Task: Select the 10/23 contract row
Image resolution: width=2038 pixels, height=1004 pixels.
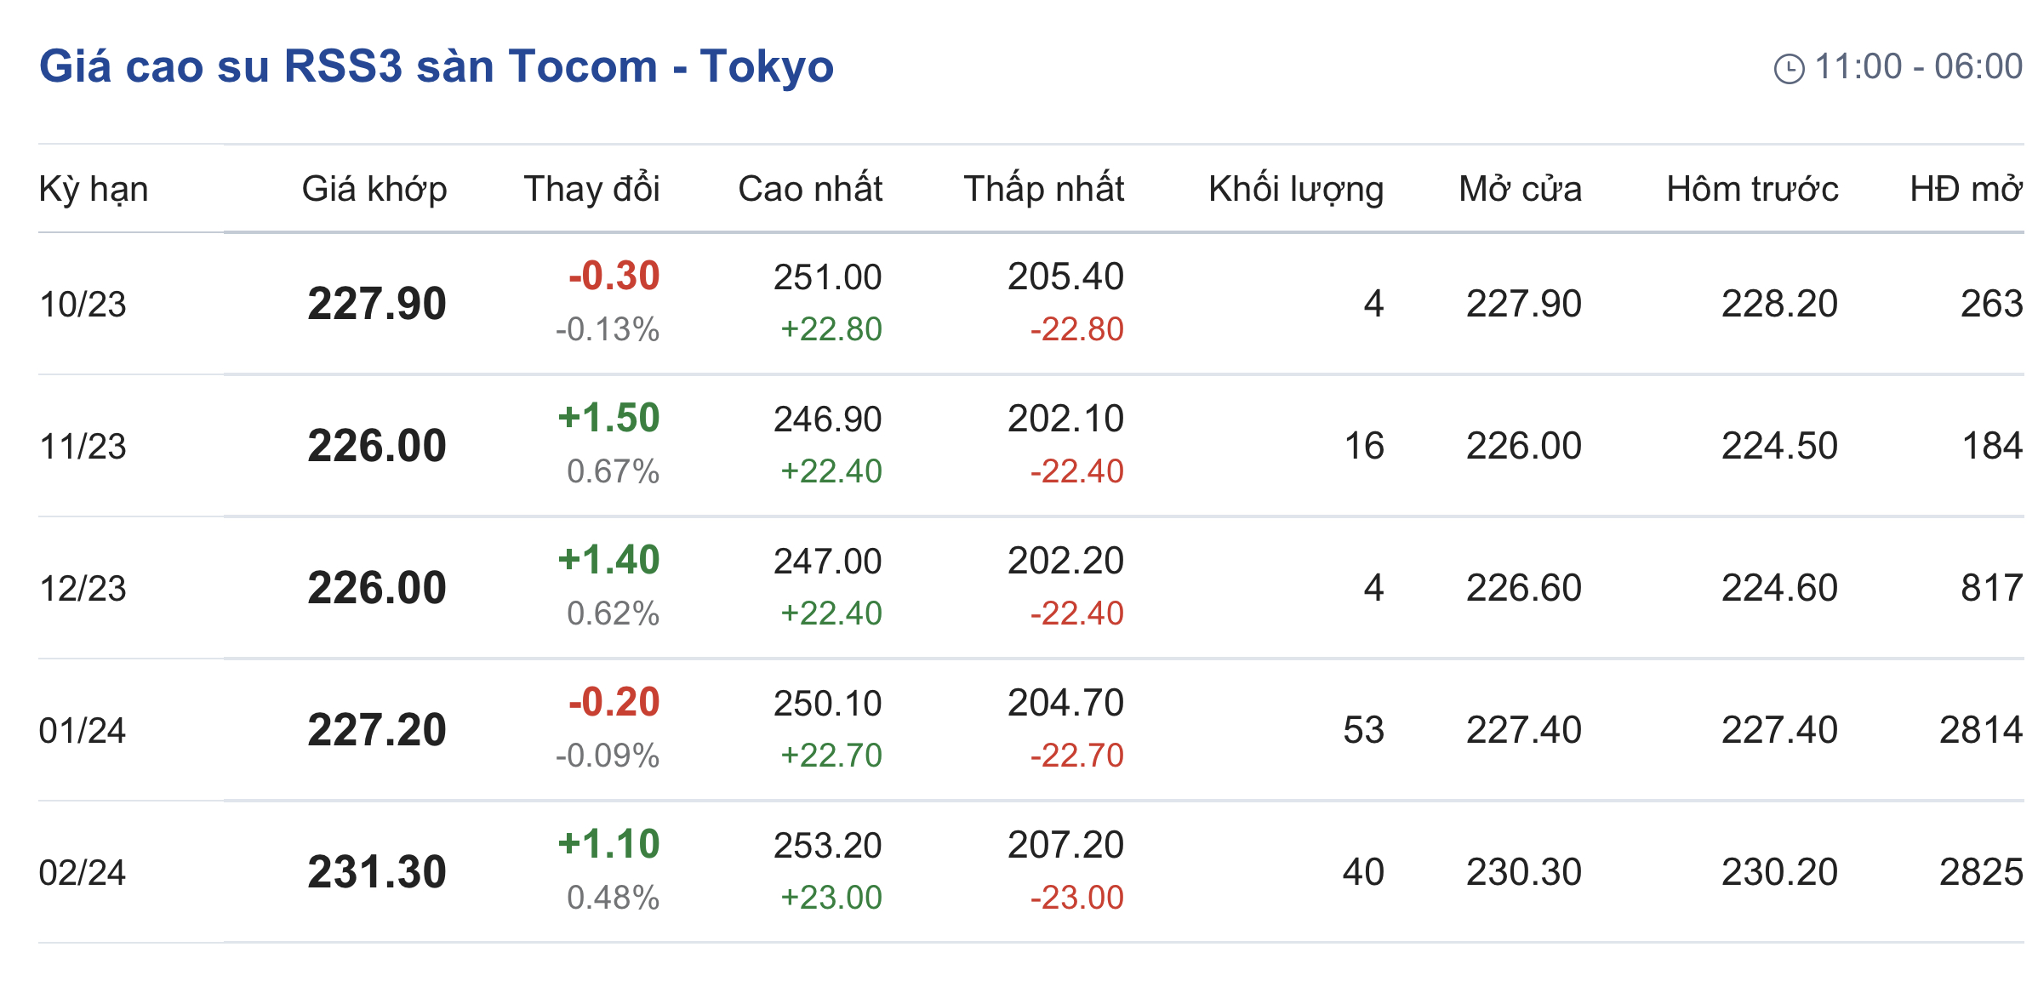Action: [x=83, y=305]
